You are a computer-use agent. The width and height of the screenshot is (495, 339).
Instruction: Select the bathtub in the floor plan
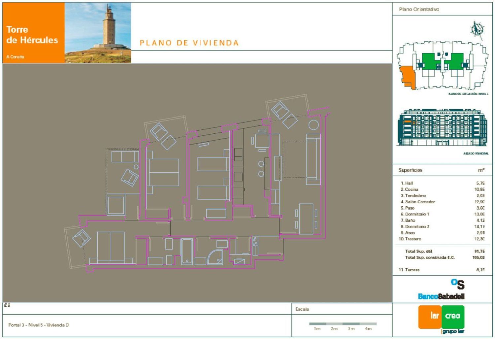(x=187, y=252)
